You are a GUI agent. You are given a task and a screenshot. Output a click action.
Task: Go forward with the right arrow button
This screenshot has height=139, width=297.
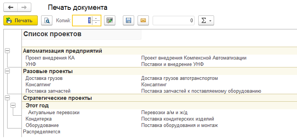point(24,8)
